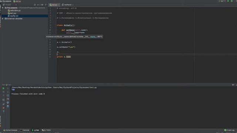Open Project panel settings gear

coord(42,5)
